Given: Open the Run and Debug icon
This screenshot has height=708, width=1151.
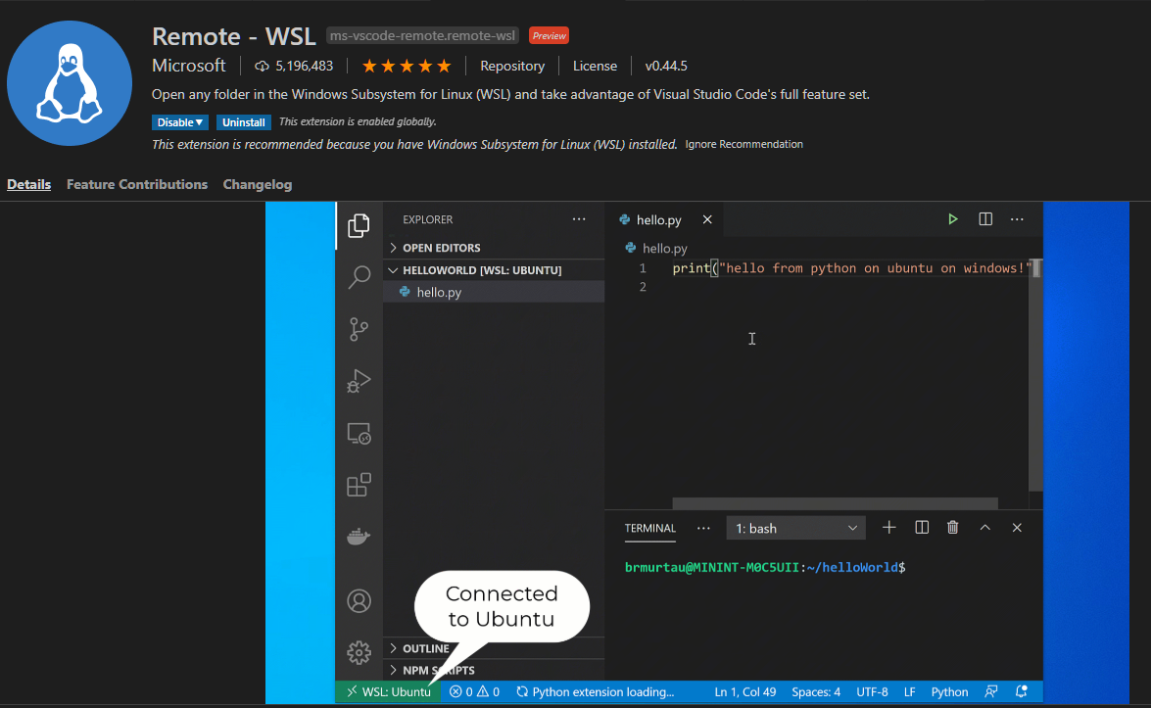Looking at the screenshot, I should (359, 381).
